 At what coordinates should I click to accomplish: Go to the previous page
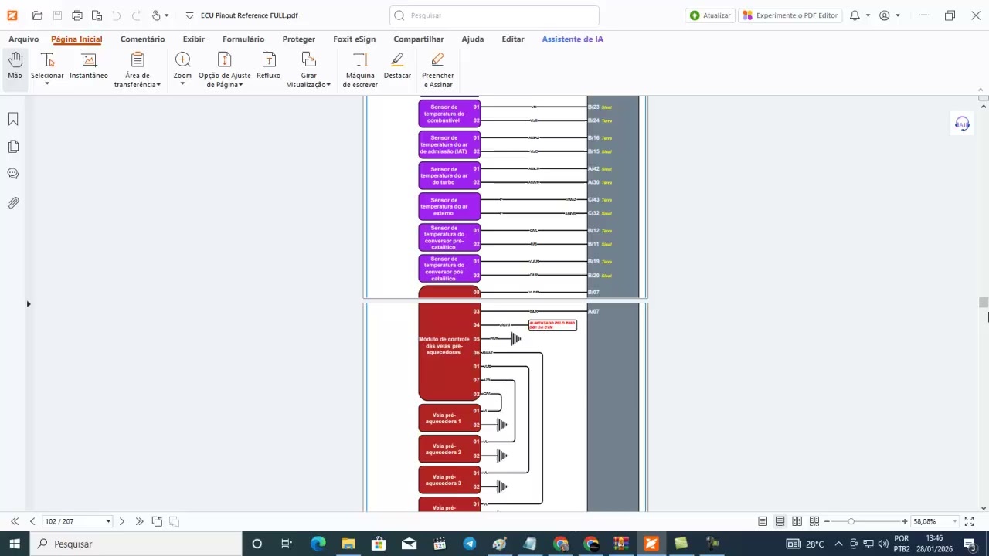pos(32,522)
